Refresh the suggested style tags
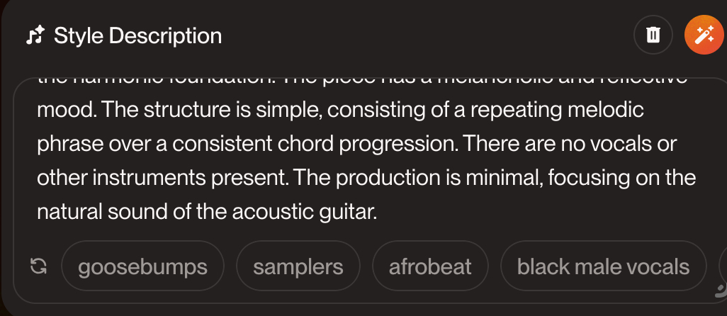Image resolution: width=727 pixels, height=316 pixels. coord(38,266)
